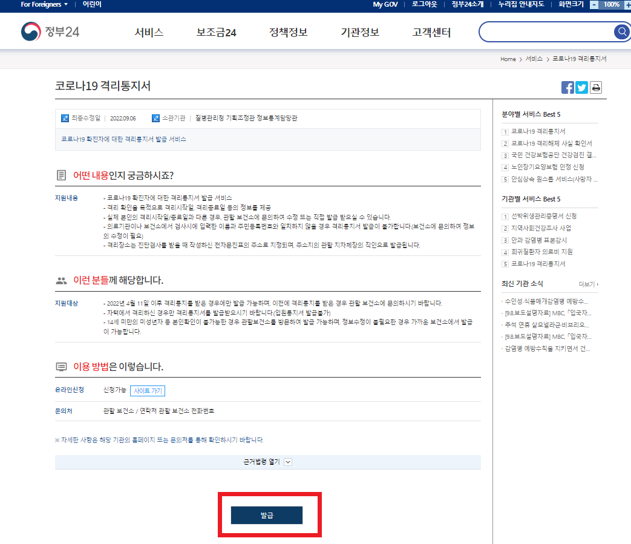Open the print icon next to share buttons
Viewport: 631px width, 544px height.
tap(595, 87)
